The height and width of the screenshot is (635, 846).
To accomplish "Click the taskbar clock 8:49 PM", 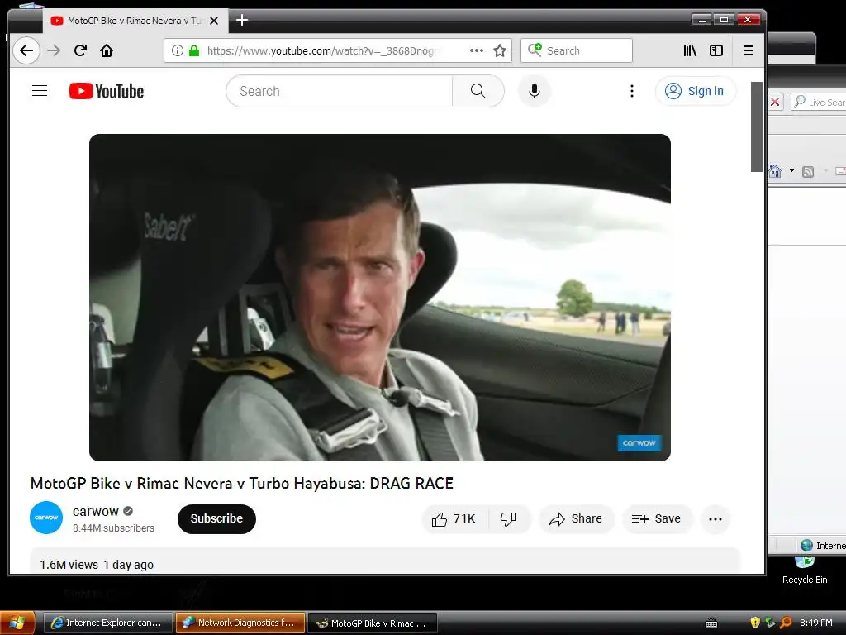I will click(x=815, y=623).
